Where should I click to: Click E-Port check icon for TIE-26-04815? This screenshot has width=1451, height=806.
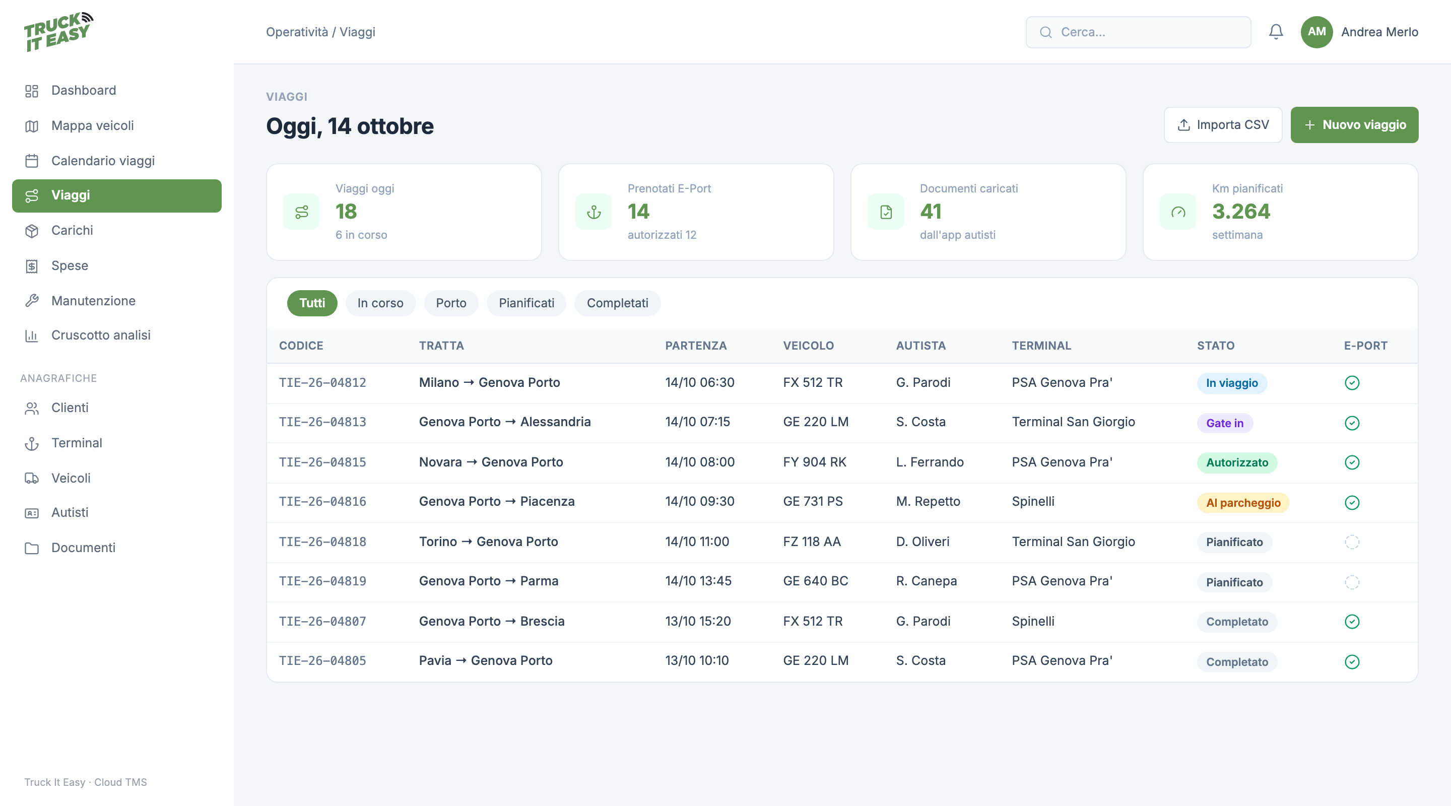click(x=1352, y=462)
